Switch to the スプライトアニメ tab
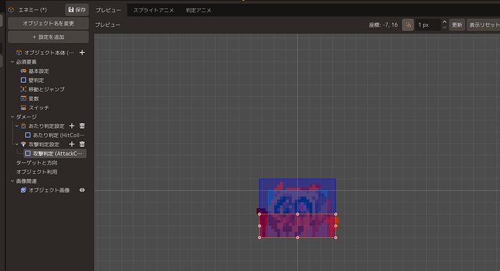Viewport: 500px width, 271px height. pyautogui.click(x=154, y=10)
